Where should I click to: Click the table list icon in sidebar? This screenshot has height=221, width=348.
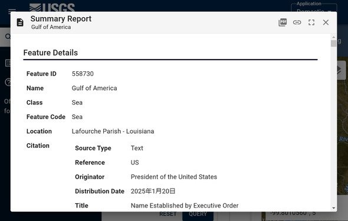[8, 63]
